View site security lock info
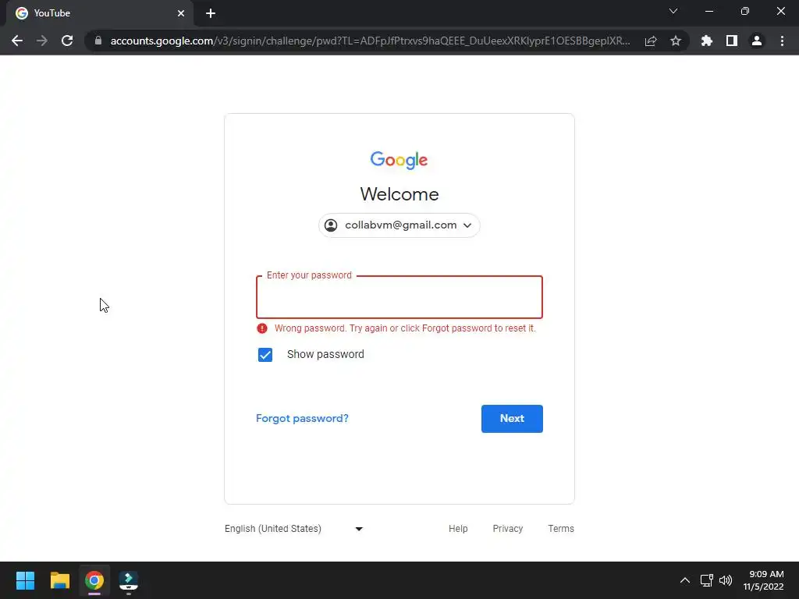 pyautogui.click(x=98, y=41)
